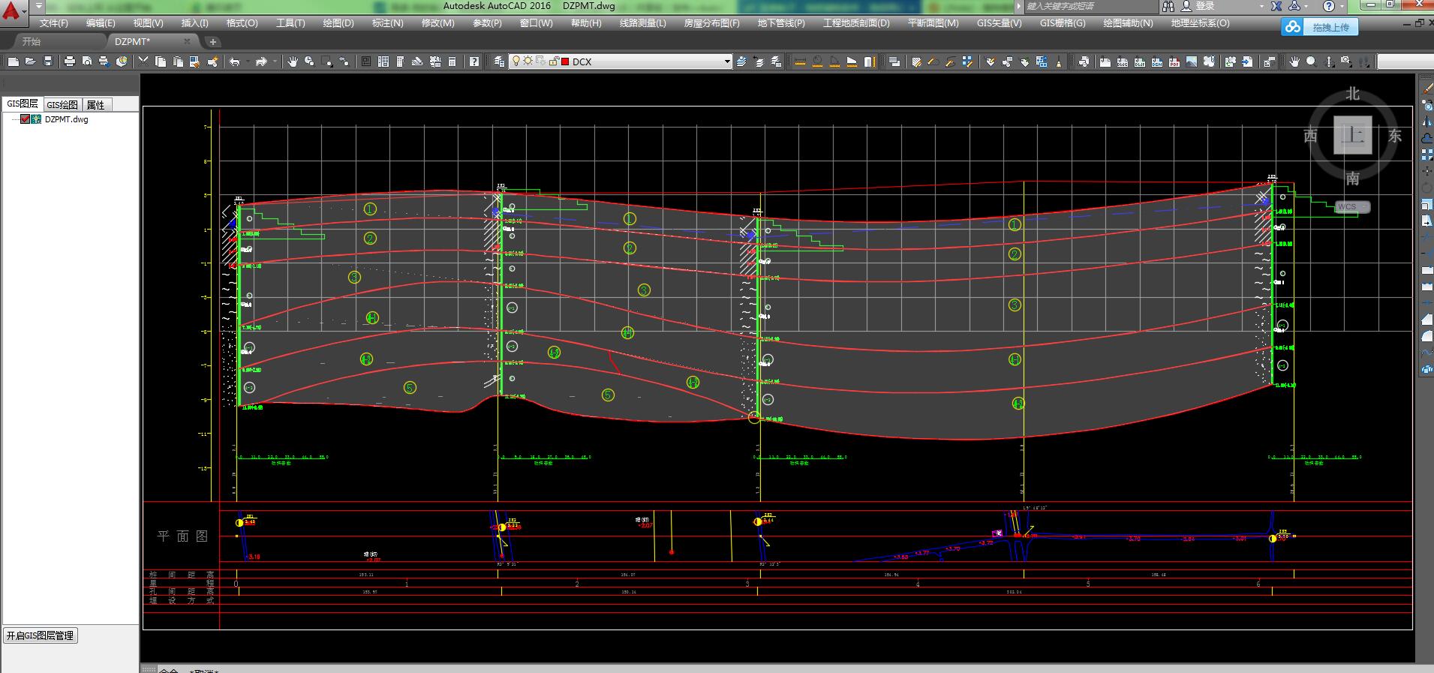Click the Undo arrow icon
The height and width of the screenshot is (673, 1434).
point(234,62)
